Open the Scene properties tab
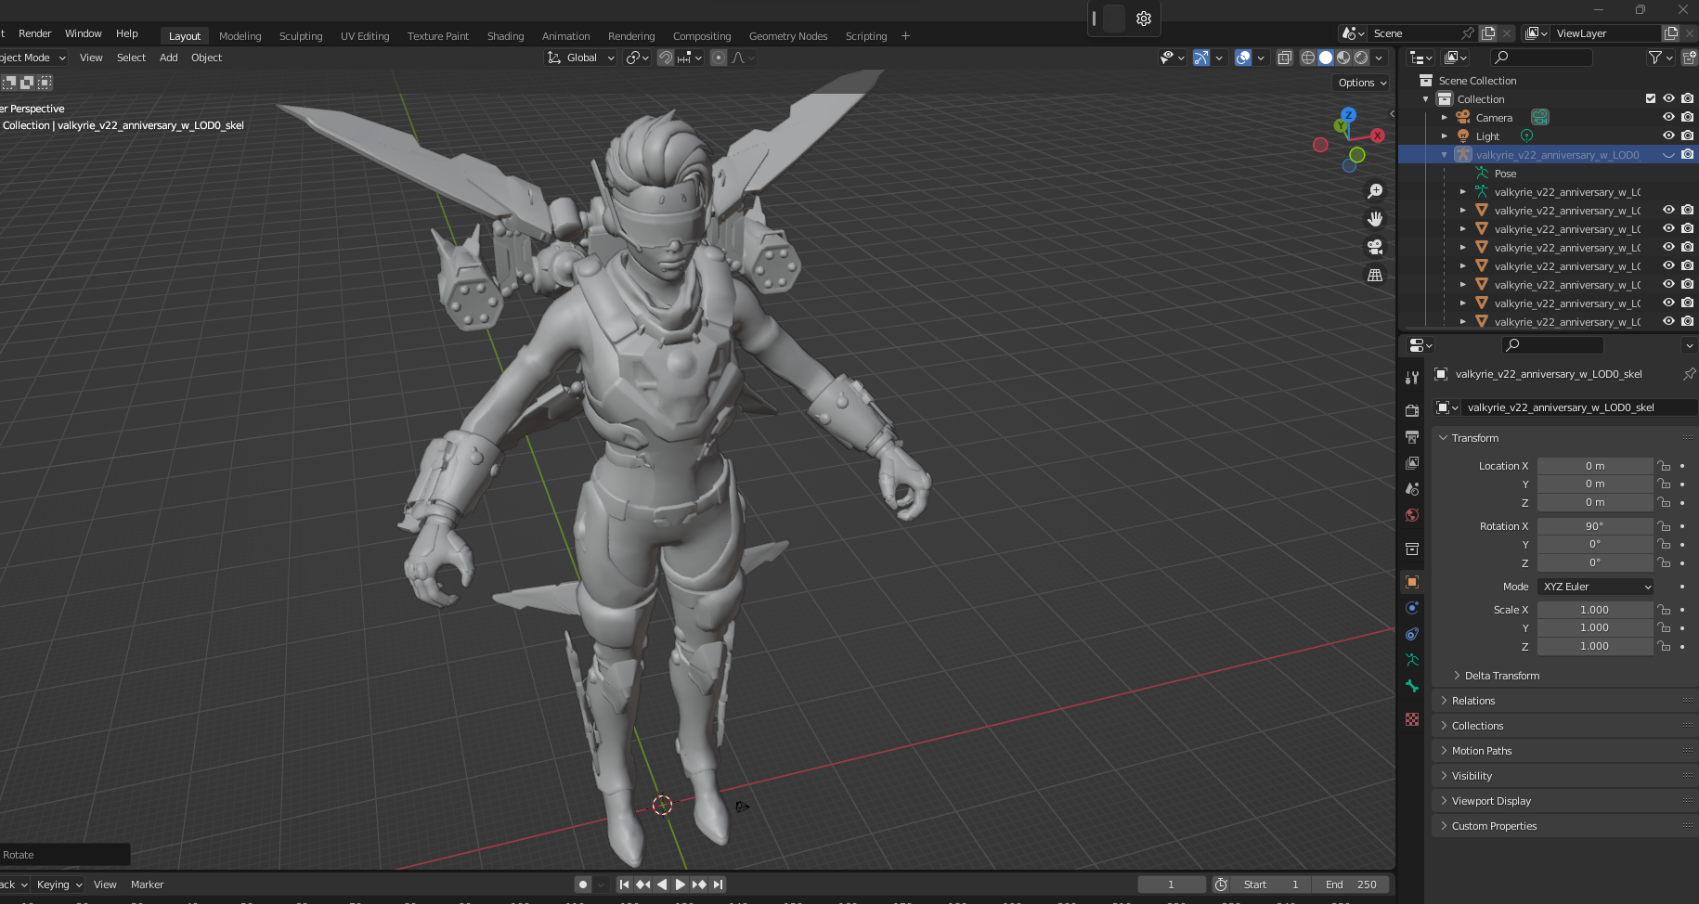The width and height of the screenshot is (1699, 904). click(x=1412, y=488)
